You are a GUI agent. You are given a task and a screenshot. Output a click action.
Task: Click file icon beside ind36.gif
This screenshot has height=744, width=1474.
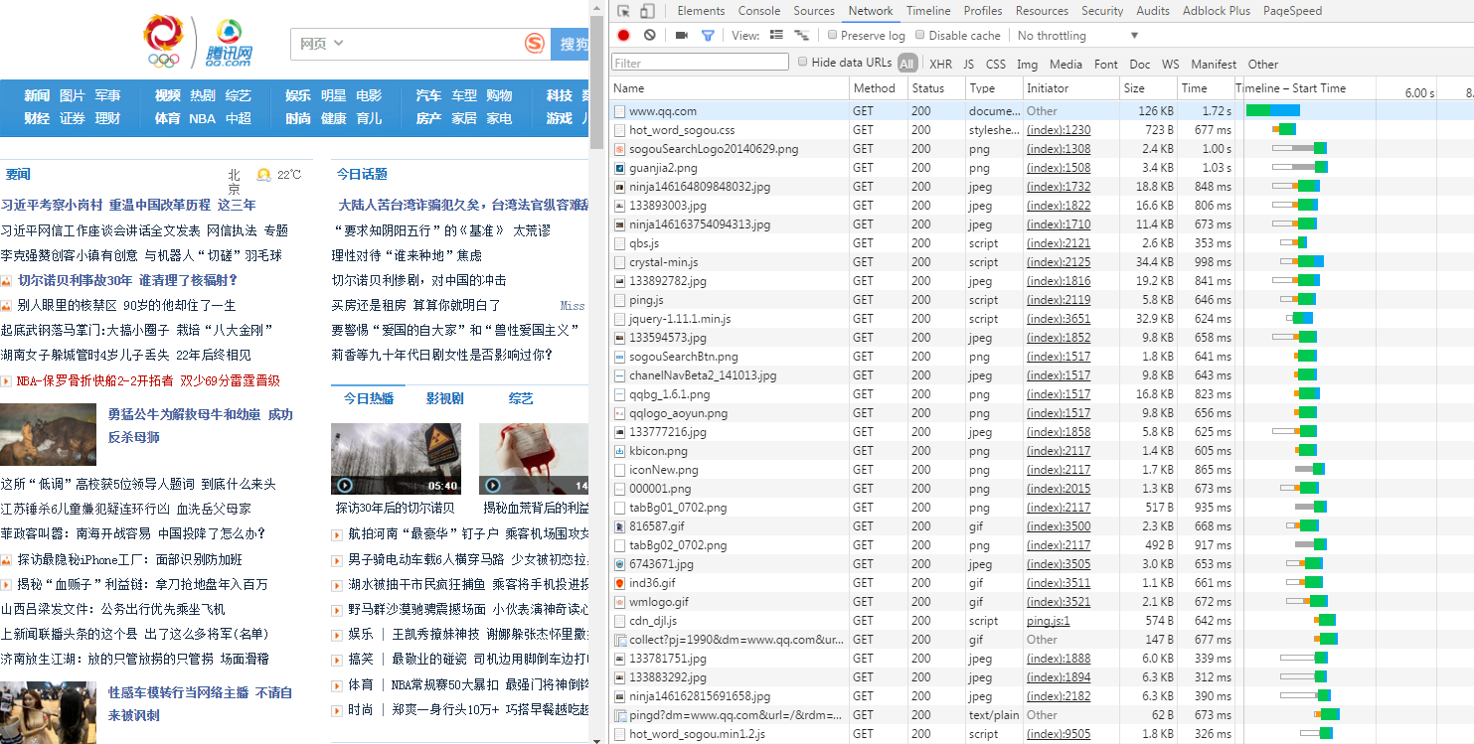619,583
